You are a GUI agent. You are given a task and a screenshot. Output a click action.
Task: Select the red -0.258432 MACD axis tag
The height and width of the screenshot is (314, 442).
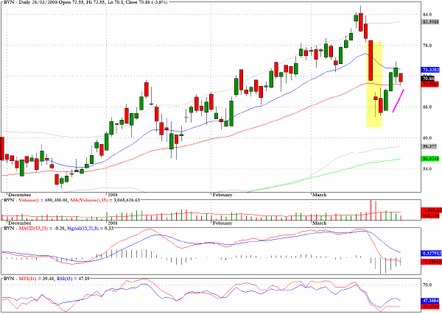pos(431,262)
